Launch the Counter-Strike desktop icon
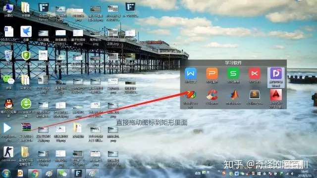The width and height of the screenshot is (317, 178). point(8,152)
